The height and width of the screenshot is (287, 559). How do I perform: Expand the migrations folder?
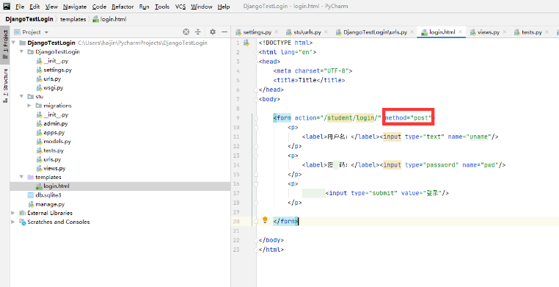point(29,106)
